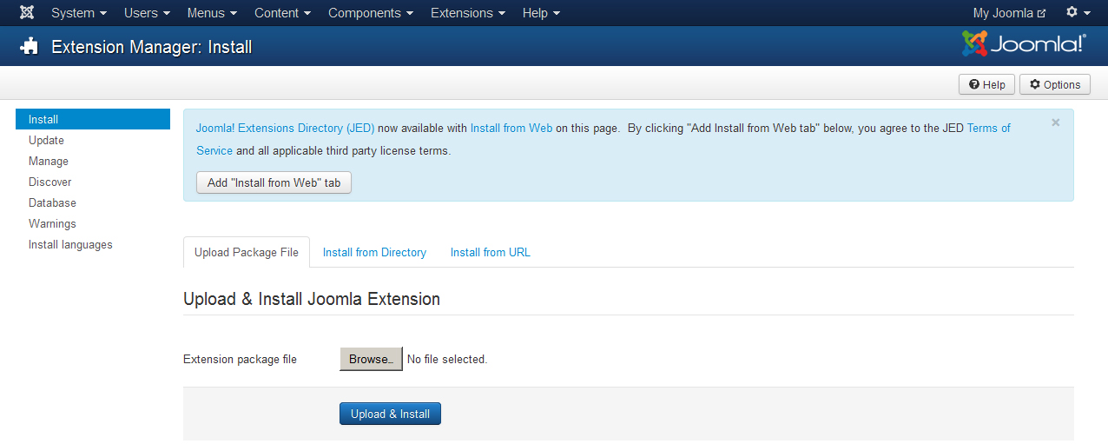Expand the Users dropdown menu
Viewport: 1108px width, 444px height.
146,13
